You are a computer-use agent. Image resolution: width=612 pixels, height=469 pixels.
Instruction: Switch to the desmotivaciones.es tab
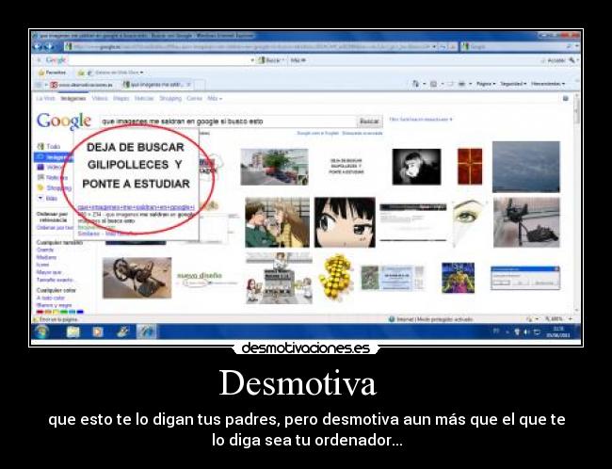82,85
